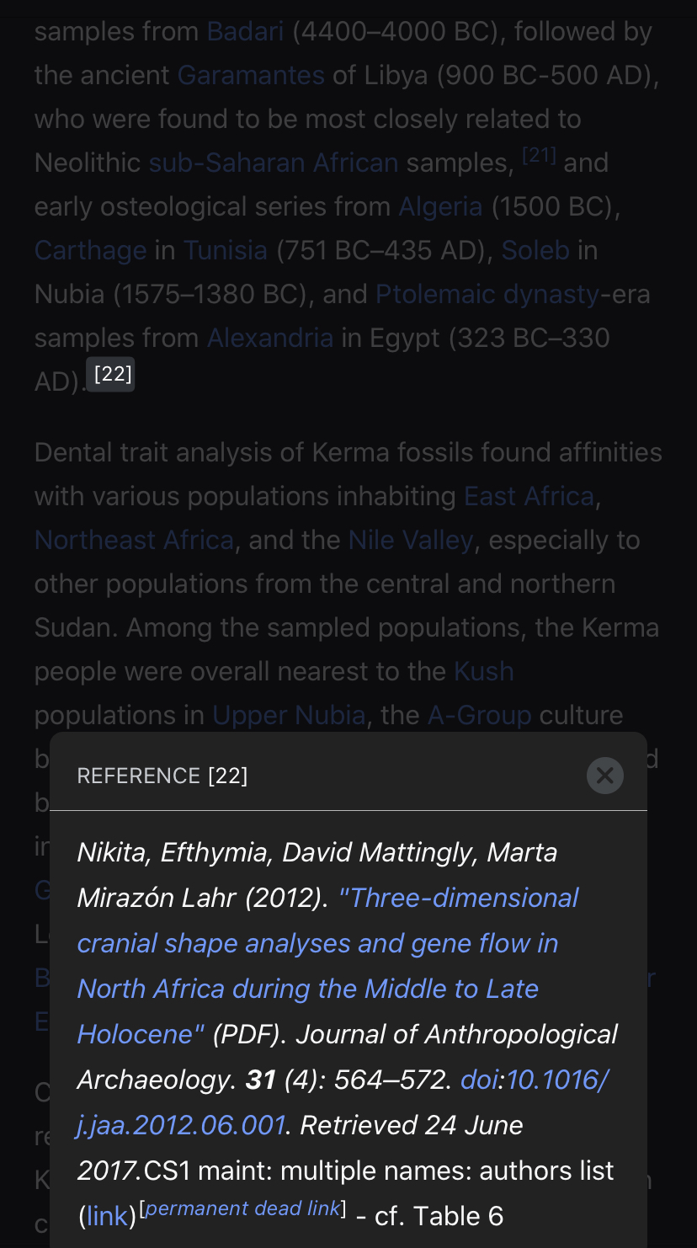Follow the Nile Valley link
Screen dimensions: 697x1248
[x=411, y=540]
